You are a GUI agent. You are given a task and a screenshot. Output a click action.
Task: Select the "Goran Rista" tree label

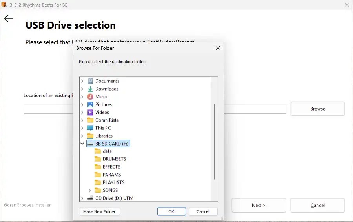tap(107, 120)
